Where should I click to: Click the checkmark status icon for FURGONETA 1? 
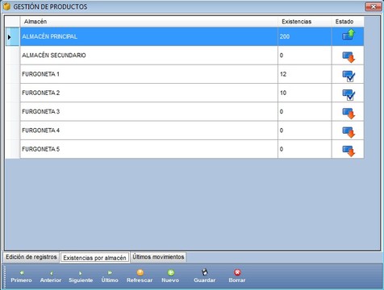pos(349,76)
